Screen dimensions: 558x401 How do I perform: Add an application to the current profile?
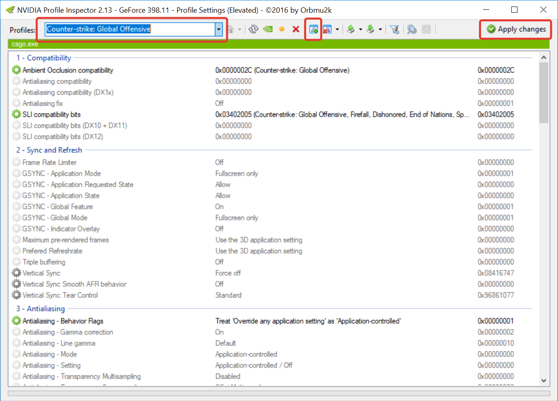click(x=314, y=29)
